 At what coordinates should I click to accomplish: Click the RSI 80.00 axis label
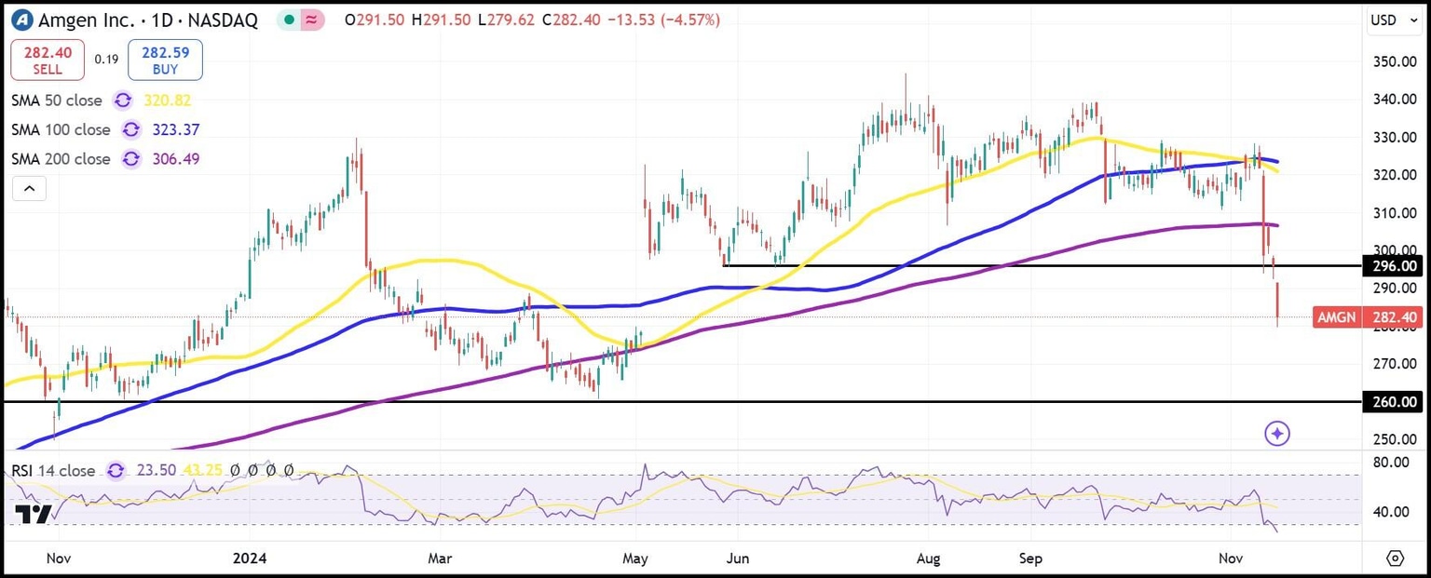[x=1393, y=463]
